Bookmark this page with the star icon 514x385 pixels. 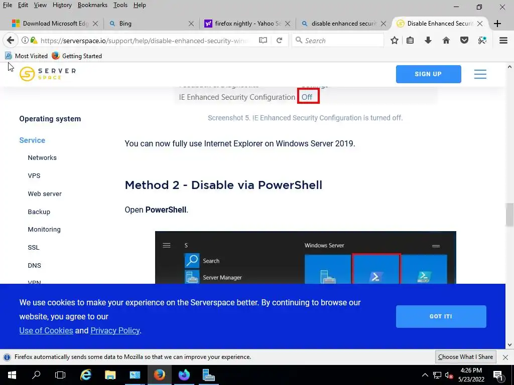tap(395, 40)
